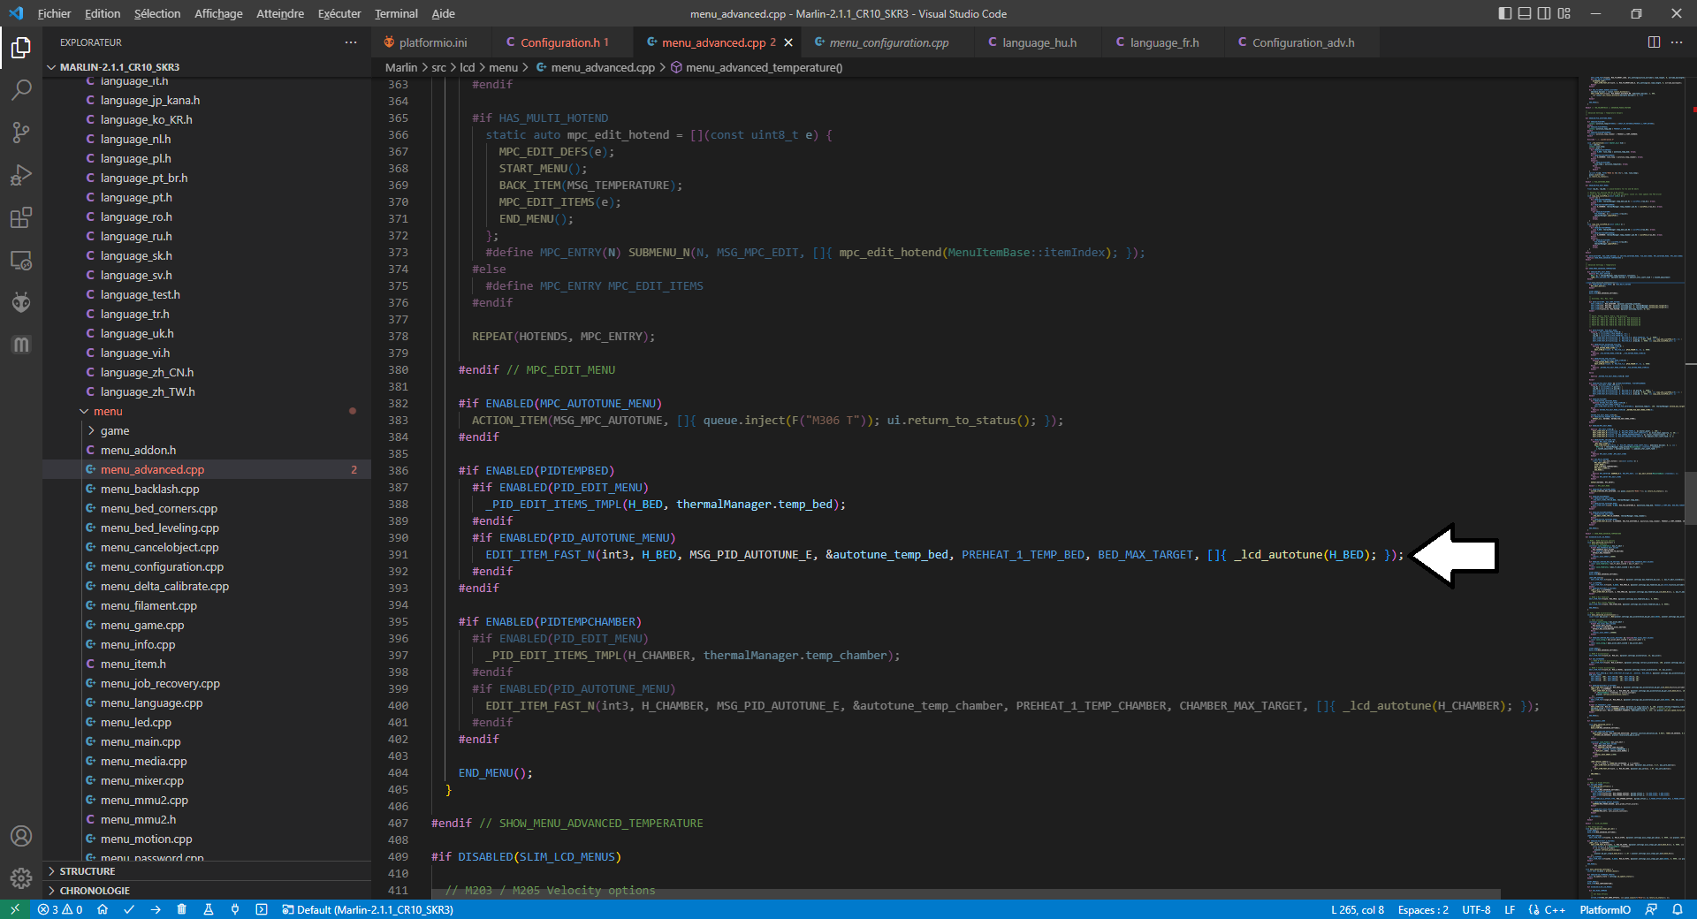
Task: Change the LF end-of-line sequence
Action: 1510,909
